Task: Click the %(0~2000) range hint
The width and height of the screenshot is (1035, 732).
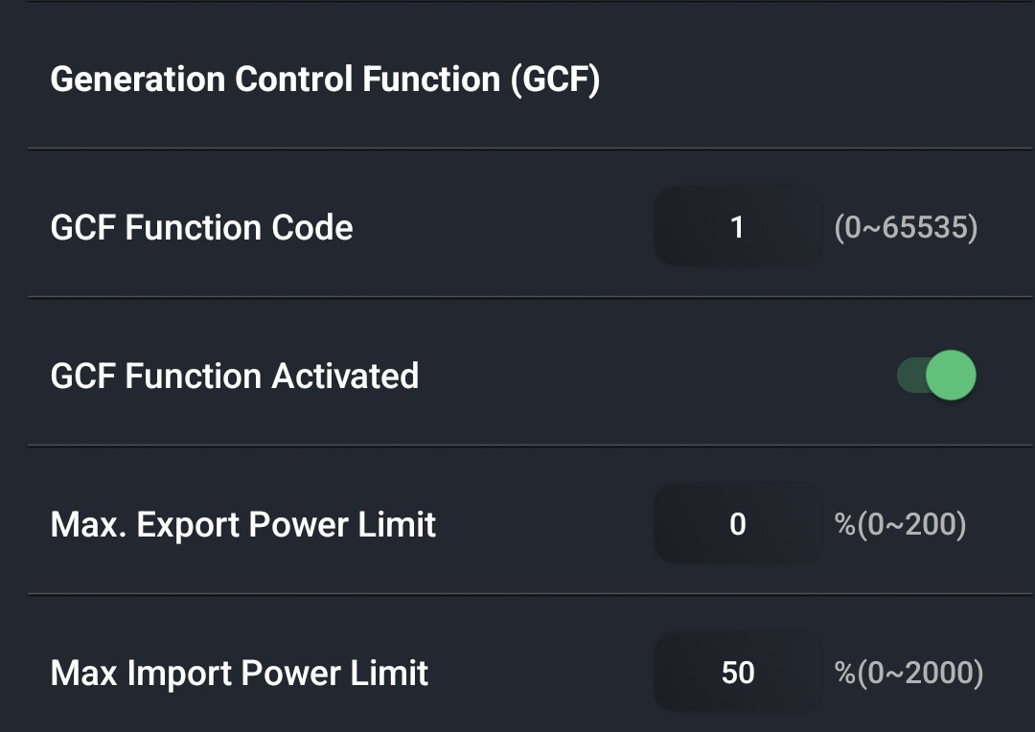Action: [x=908, y=674]
